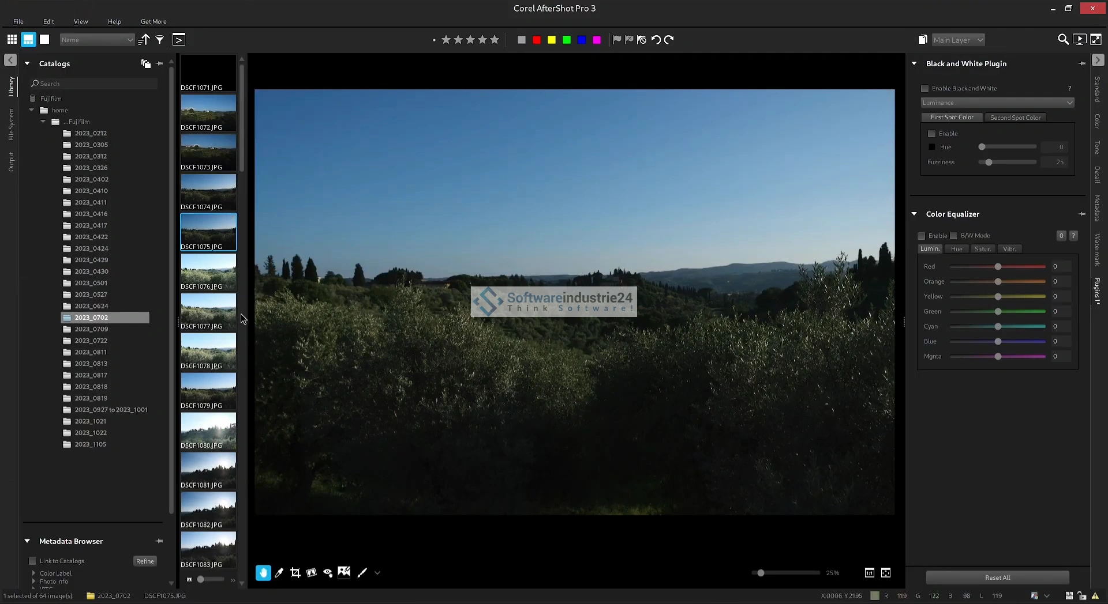Zoom to 1:1 view
Image resolution: width=1108 pixels, height=604 pixels.
click(x=869, y=572)
